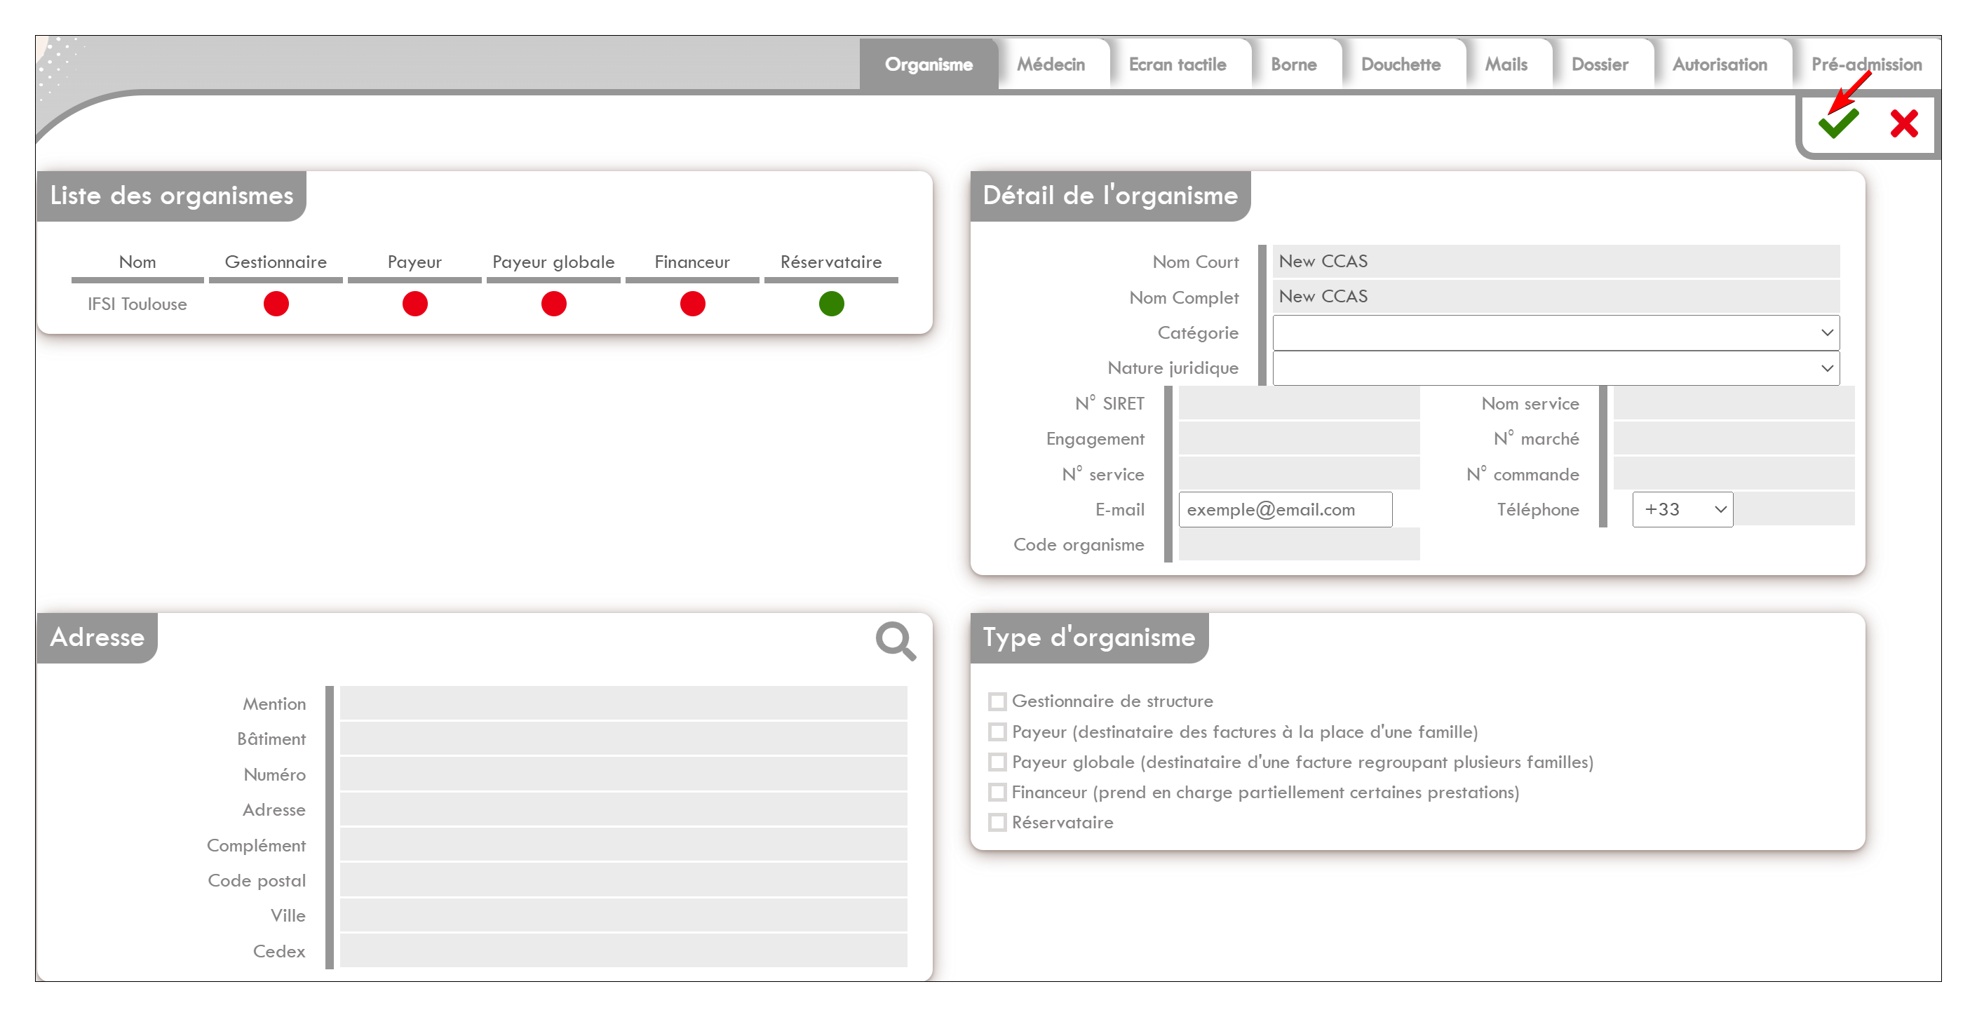The image size is (1977, 1017).
Task: Click the Engagement field
Action: [1299, 439]
